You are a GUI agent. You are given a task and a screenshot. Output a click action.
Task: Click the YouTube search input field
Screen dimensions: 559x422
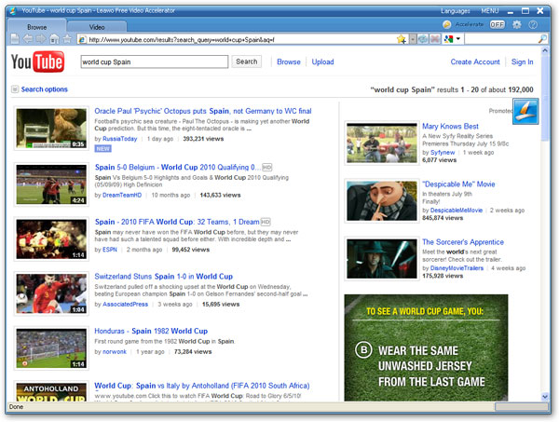tap(154, 61)
